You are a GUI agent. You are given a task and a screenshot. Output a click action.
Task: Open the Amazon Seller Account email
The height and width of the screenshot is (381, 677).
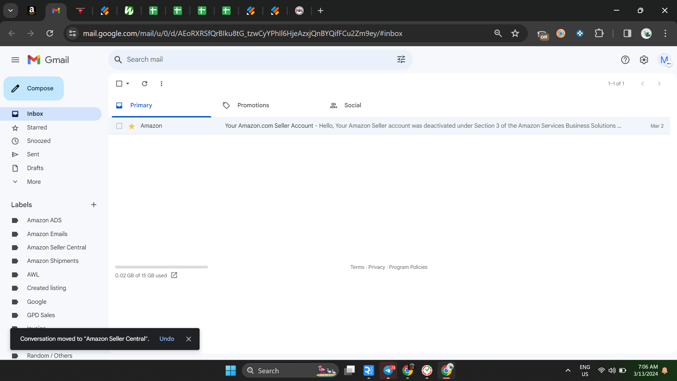point(389,126)
